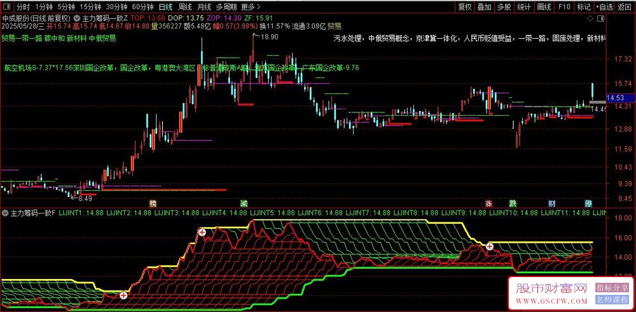Open the F10 company info

click(564, 7)
